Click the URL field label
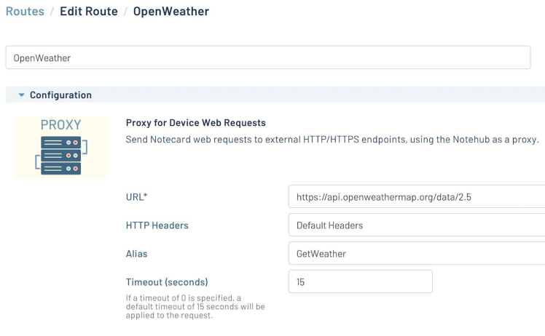 pyautogui.click(x=137, y=197)
